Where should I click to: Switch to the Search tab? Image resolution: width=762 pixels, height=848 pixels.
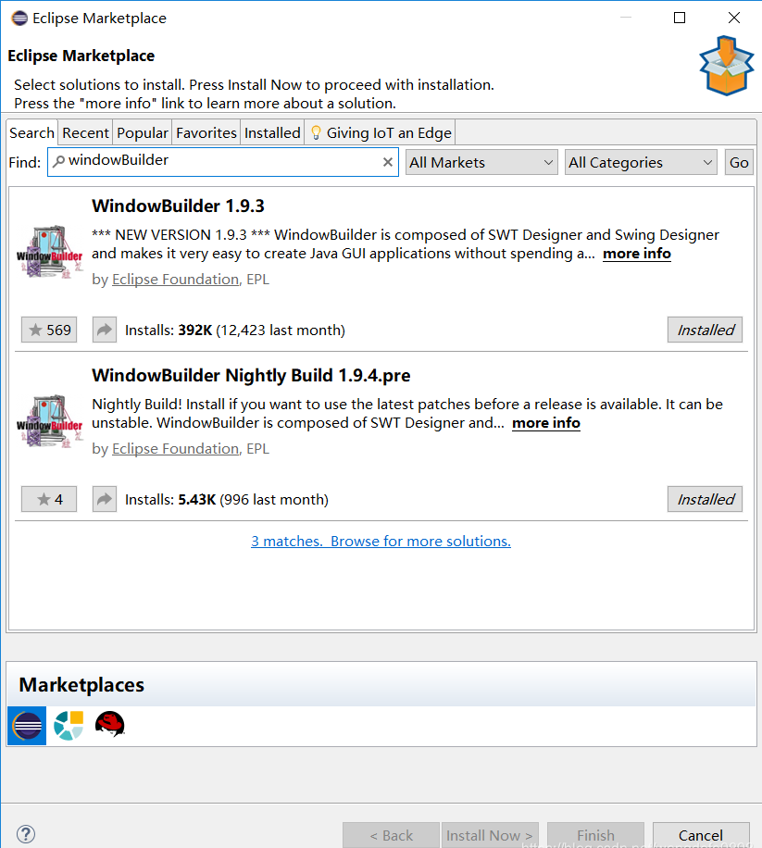[x=31, y=132]
